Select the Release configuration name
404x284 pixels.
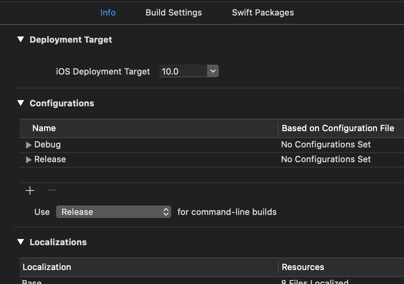click(50, 159)
